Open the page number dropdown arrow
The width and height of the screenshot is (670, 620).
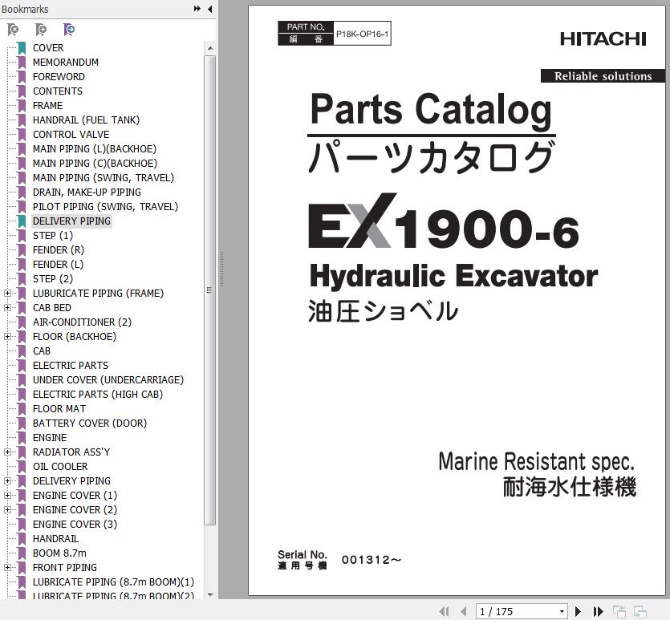pyautogui.click(x=562, y=611)
